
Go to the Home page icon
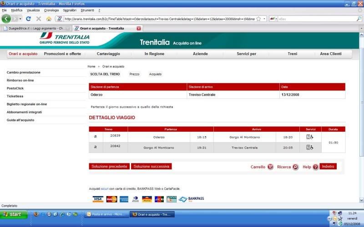pyautogui.click(x=49, y=19)
